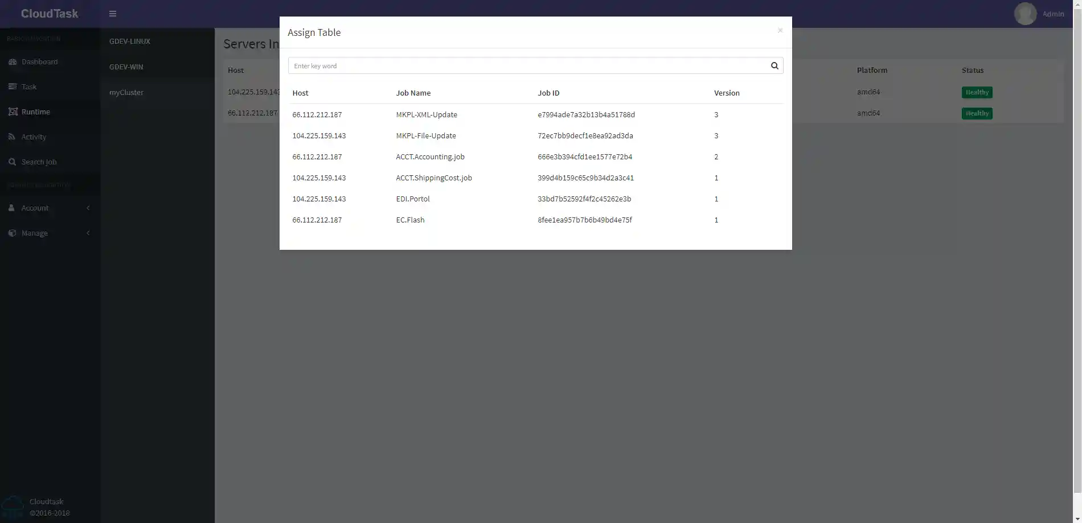Select the GDEV-WIN cluster
Viewport: 1082px width, 523px height.
[x=126, y=67]
